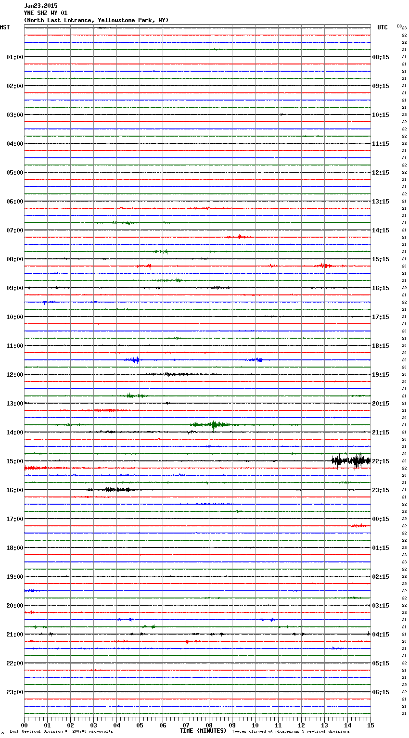Select the 17:00 MST time label

(15, 519)
